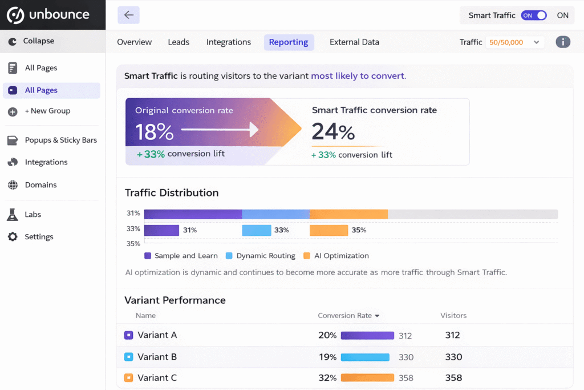Open the Domains section
This screenshot has width=584, height=390.
pos(42,184)
